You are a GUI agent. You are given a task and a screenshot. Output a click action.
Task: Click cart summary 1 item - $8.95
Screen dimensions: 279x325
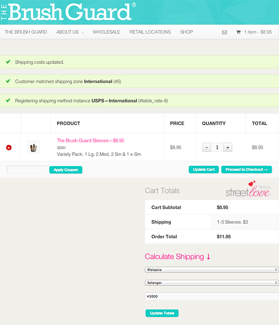(258, 32)
